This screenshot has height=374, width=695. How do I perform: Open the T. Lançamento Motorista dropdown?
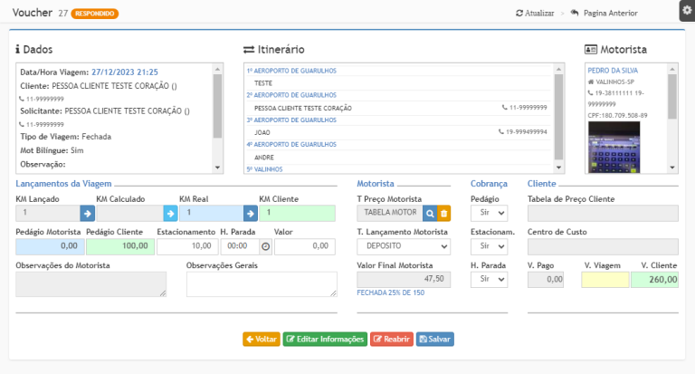[403, 246]
